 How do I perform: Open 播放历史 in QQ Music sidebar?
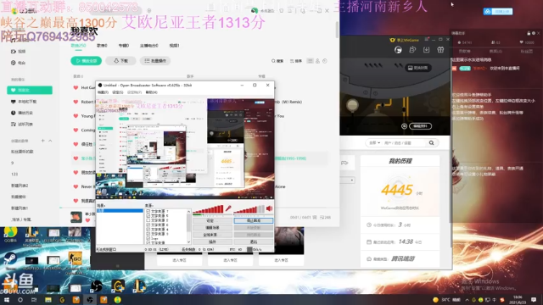tap(25, 113)
